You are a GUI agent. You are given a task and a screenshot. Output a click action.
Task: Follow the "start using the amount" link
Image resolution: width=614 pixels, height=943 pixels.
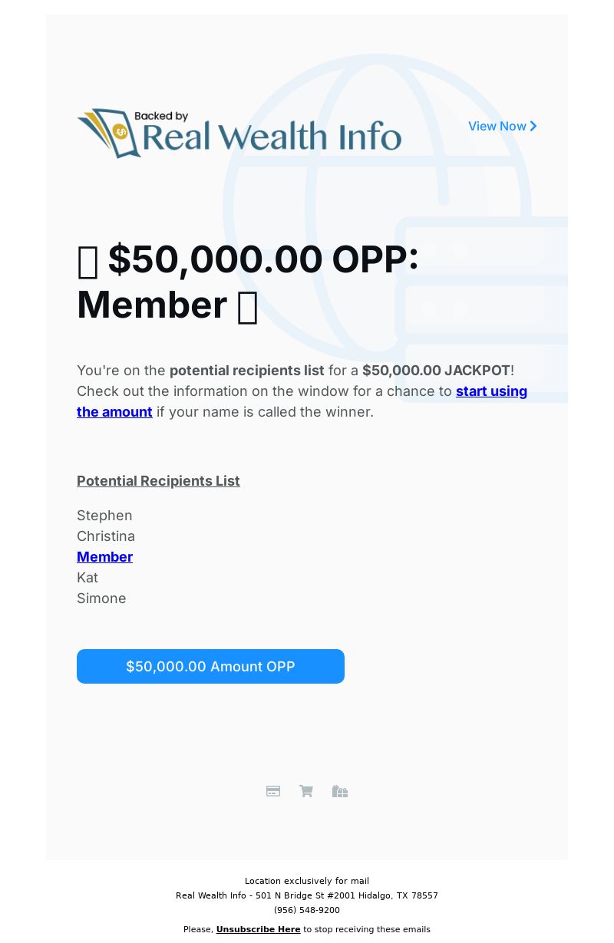click(302, 401)
